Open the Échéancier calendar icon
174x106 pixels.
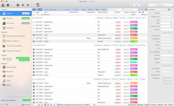tap(4, 28)
